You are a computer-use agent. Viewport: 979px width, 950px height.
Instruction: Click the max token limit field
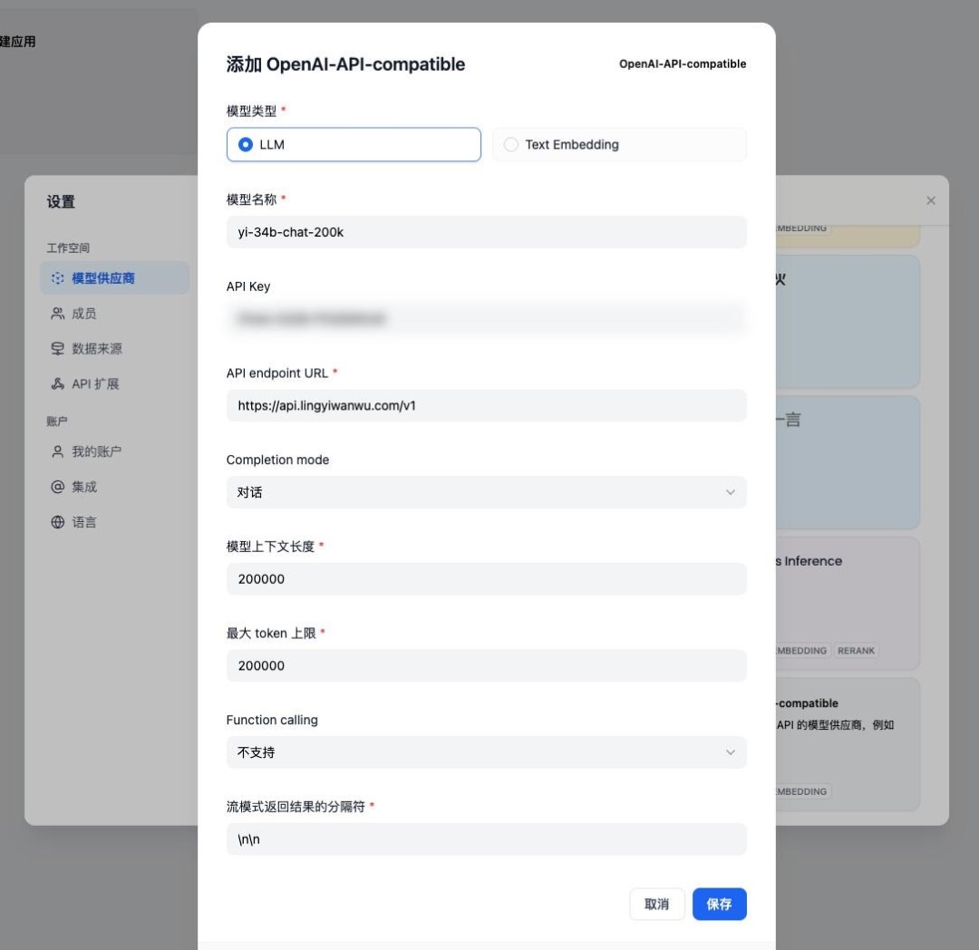point(487,666)
